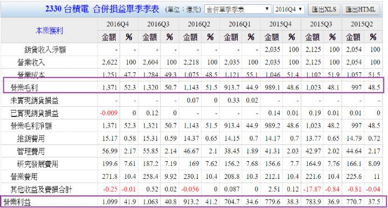Click the 0.07 unrealized sales value

coord(193,100)
